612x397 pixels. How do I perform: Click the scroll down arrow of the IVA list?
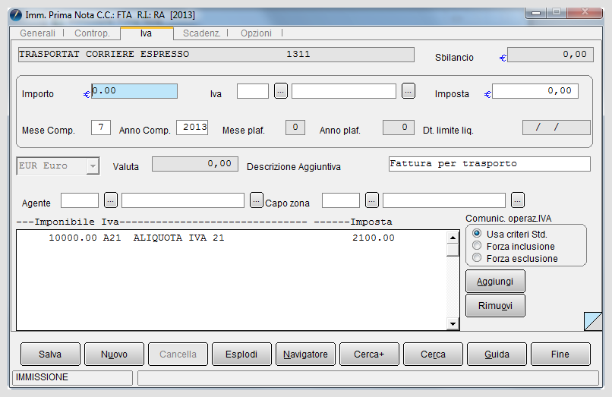453,323
